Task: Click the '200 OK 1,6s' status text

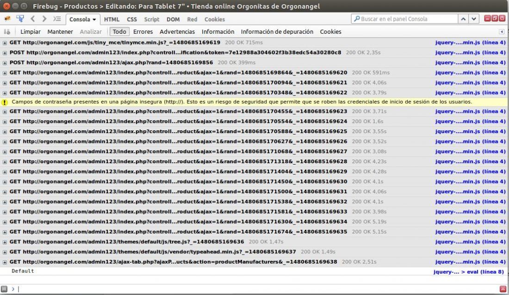Action: click(x=367, y=121)
